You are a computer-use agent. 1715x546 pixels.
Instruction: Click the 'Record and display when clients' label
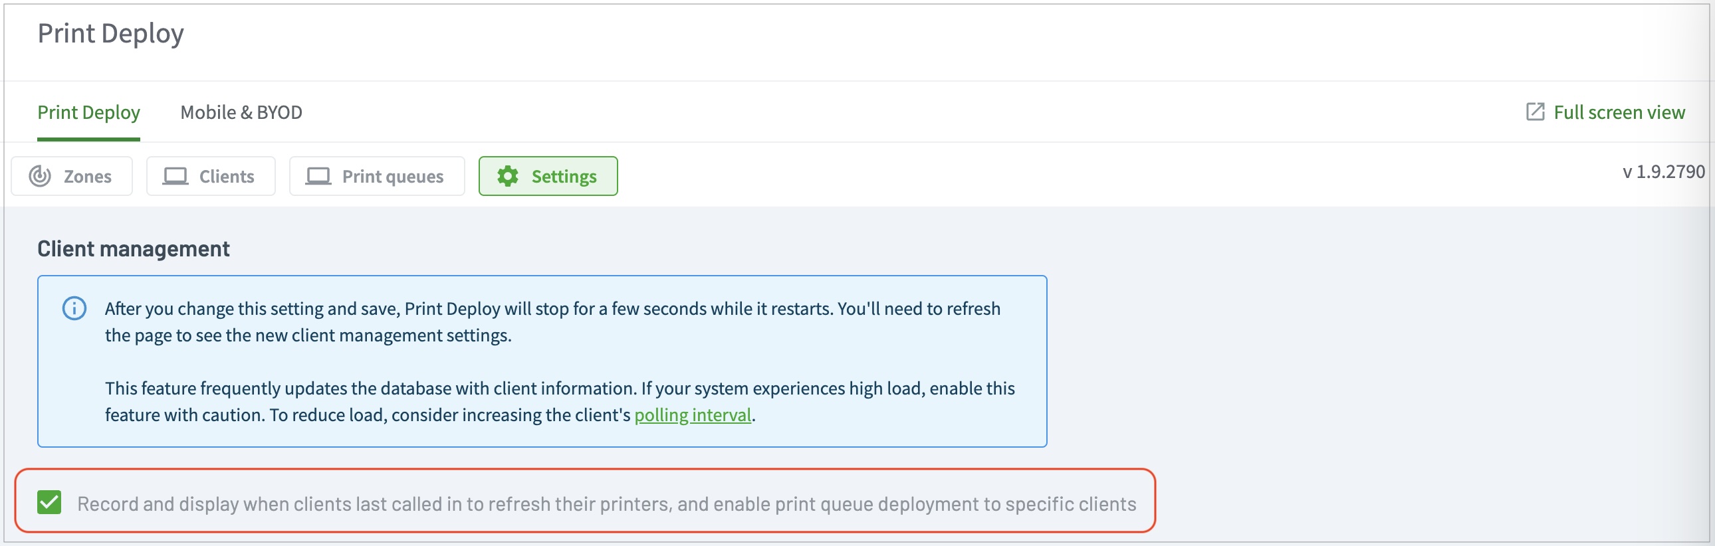coord(606,504)
